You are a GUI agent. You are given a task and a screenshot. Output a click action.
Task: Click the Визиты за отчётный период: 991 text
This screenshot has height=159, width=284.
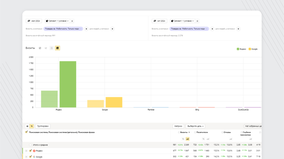click(x=40, y=36)
